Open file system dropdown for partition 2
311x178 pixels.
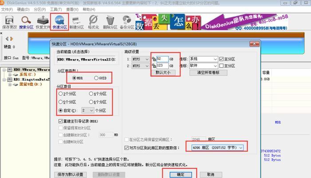[140, 66]
